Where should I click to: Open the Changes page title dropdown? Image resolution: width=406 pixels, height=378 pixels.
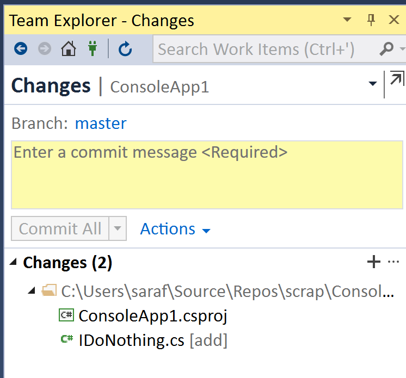pyautogui.click(x=373, y=84)
